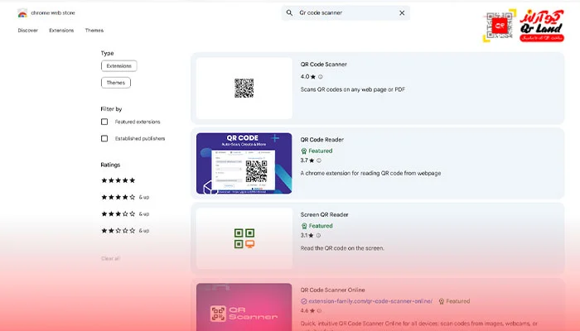Viewport: 580px width, 331px height.
Task: Click the search magnifier icon
Action: pyautogui.click(x=289, y=13)
